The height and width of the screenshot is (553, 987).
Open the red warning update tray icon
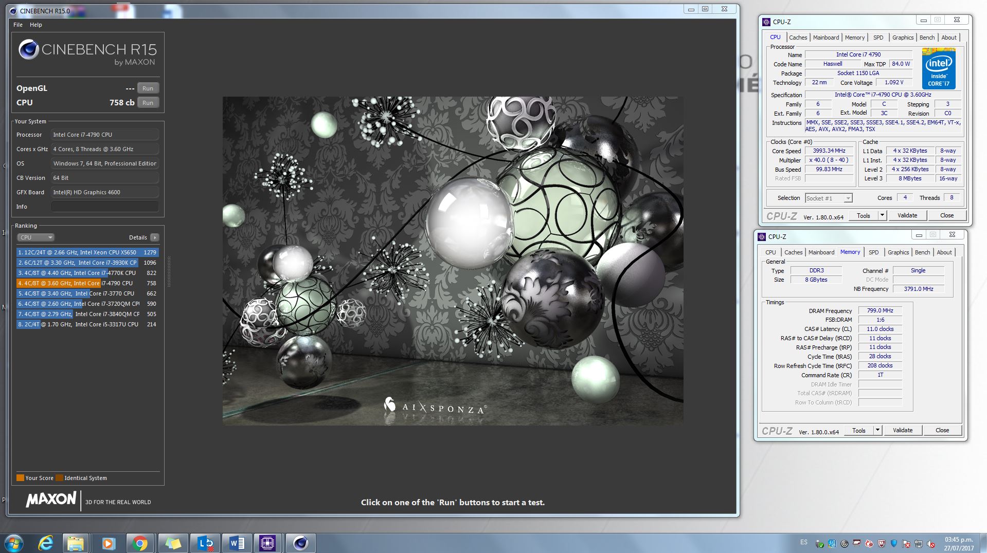(x=869, y=544)
